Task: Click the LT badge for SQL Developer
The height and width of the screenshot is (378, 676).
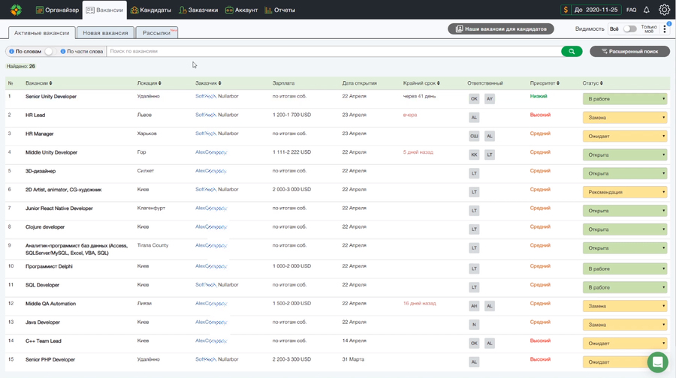Action: click(474, 287)
